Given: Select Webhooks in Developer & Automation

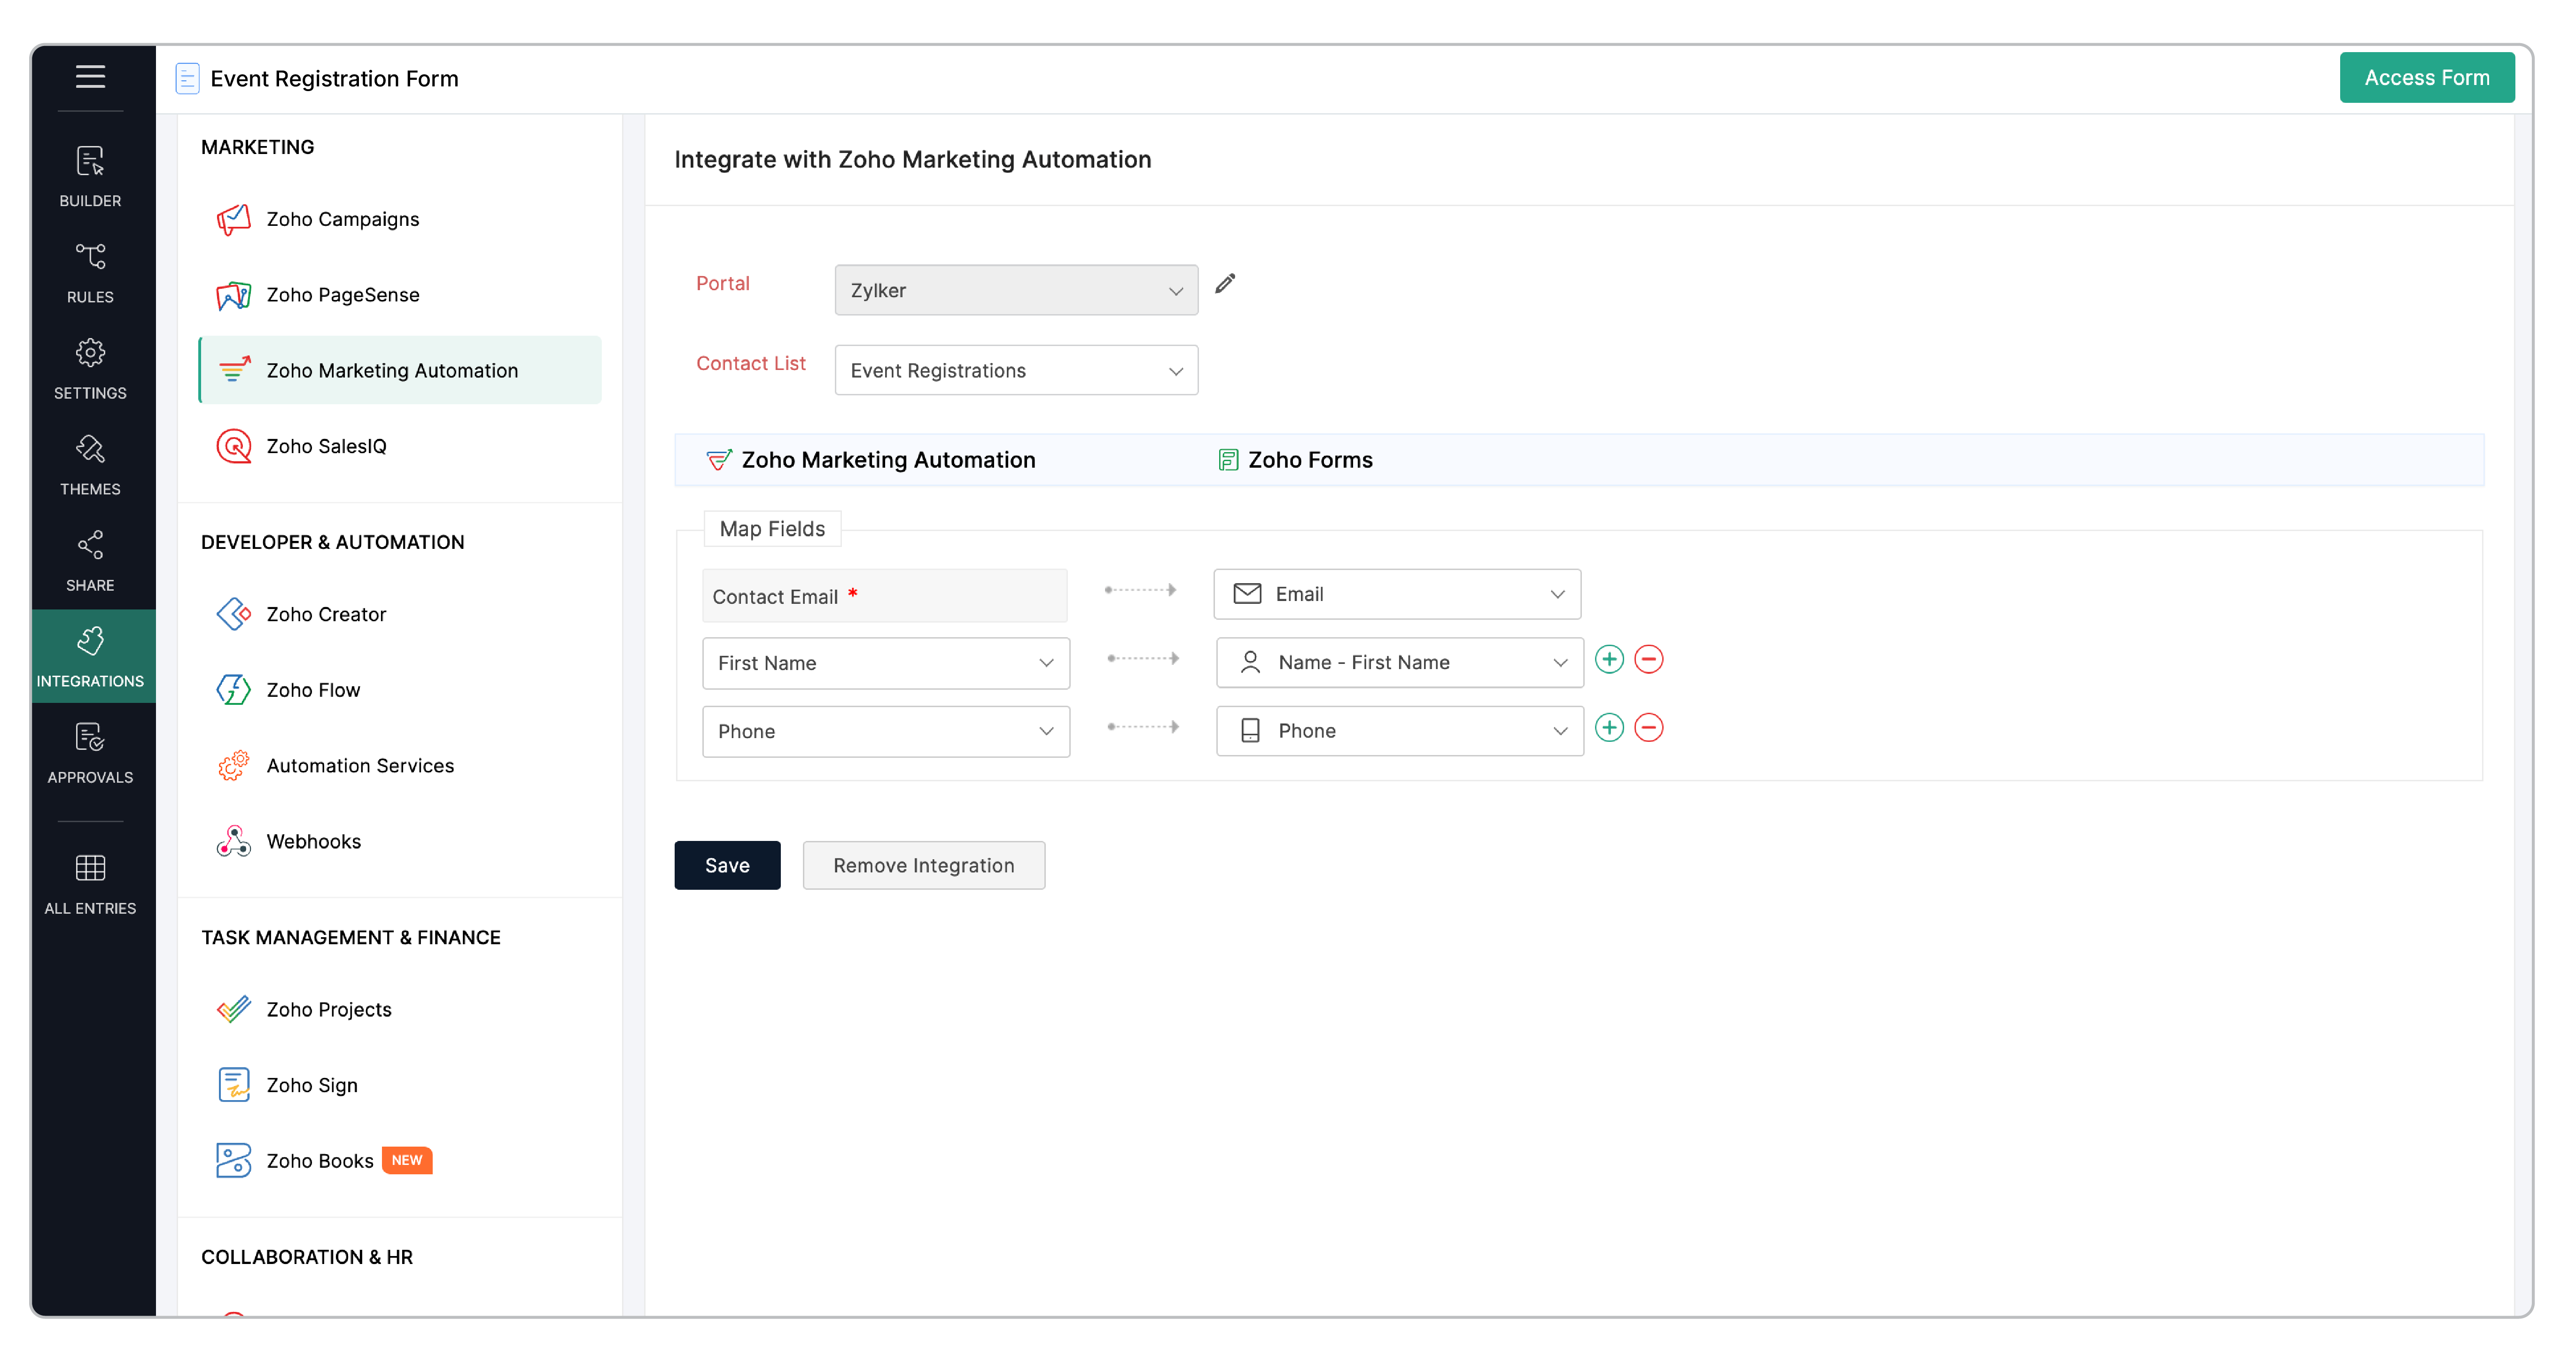Looking at the screenshot, I should [x=313, y=841].
